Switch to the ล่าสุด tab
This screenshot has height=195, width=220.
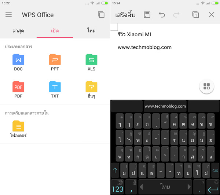click(18, 31)
